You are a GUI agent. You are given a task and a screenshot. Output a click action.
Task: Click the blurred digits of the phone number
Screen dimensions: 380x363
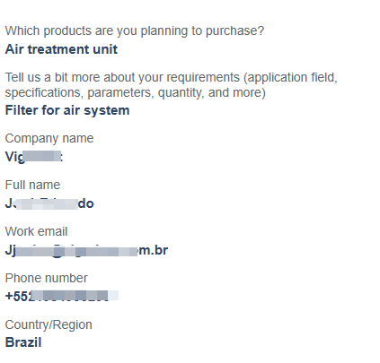point(75,295)
